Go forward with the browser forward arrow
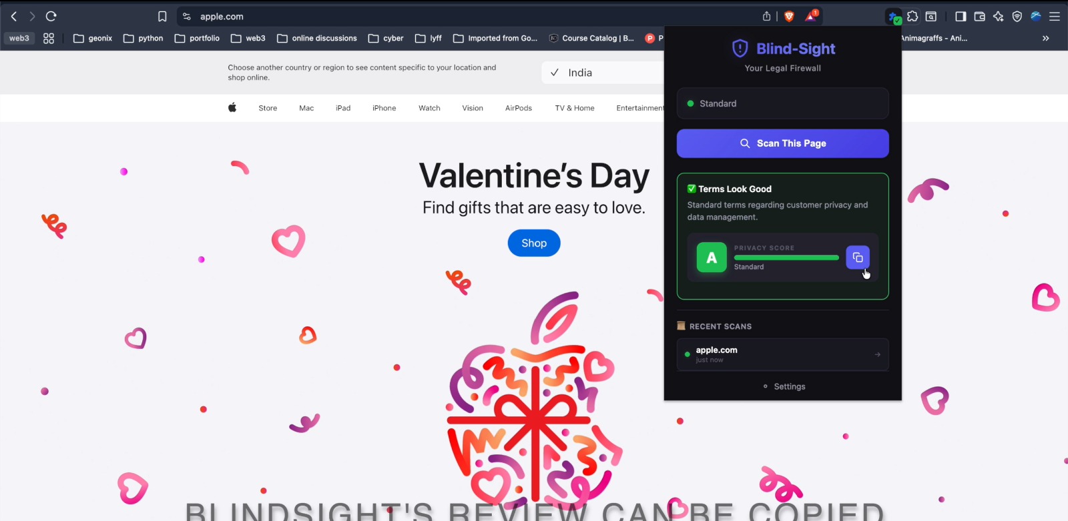This screenshot has width=1068, height=521. click(32, 16)
